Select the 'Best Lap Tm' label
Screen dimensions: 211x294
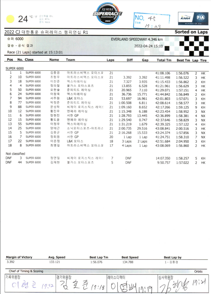click(x=99, y=257)
